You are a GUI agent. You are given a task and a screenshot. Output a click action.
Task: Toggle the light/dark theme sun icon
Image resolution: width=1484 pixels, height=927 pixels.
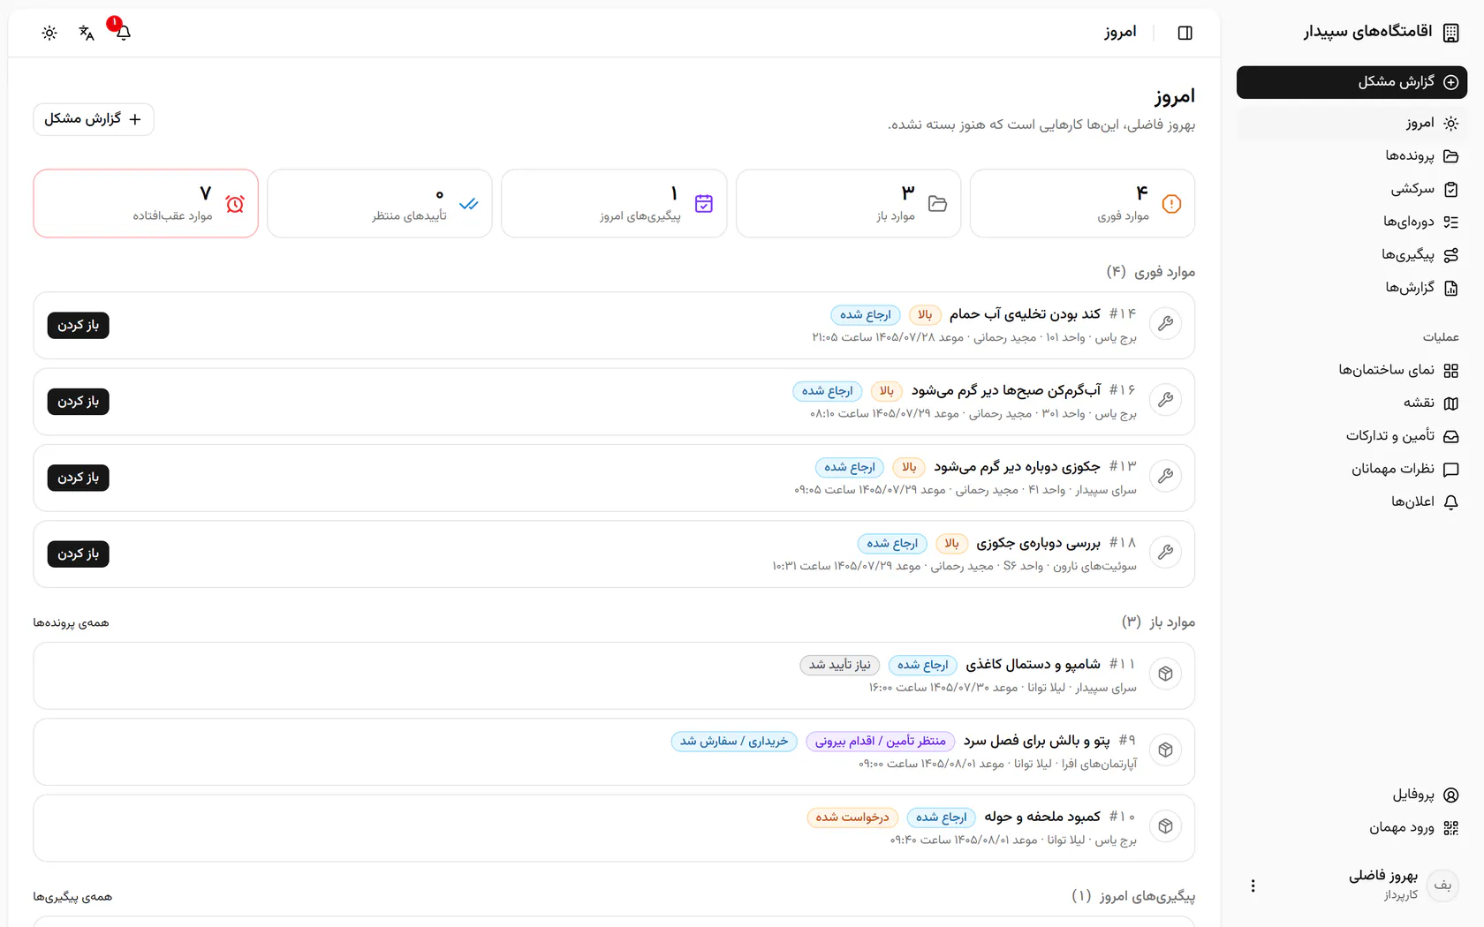pos(49,33)
